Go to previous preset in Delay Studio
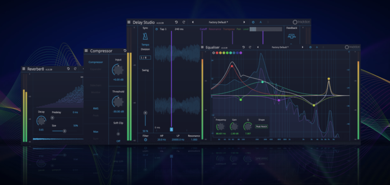Screen dimensions: 390x185 [x=193, y=22]
